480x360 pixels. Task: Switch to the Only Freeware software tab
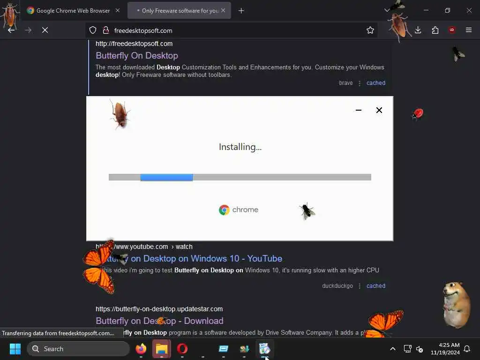179,10
